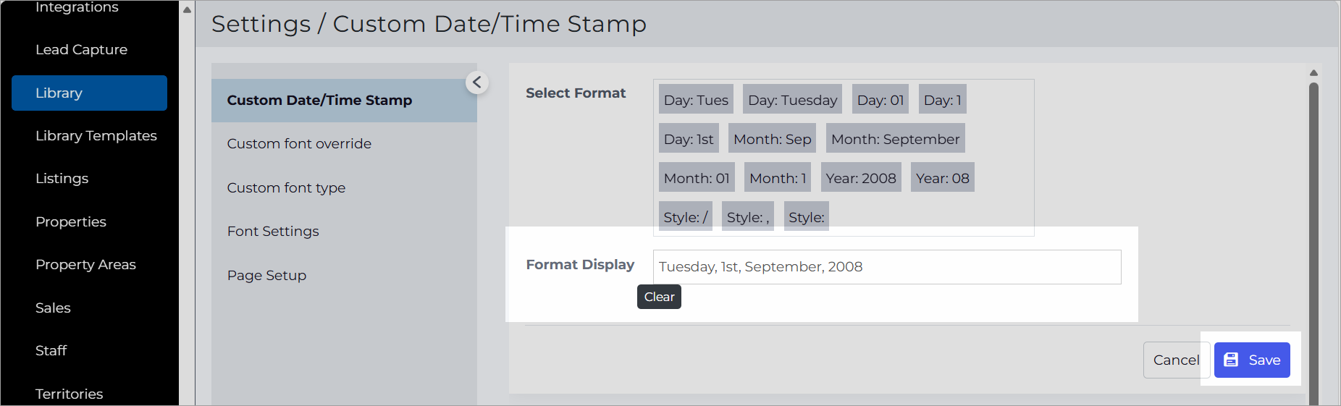Cancel the date stamp changes
Screen dimensions: 1341x406
coord(1176,360)
